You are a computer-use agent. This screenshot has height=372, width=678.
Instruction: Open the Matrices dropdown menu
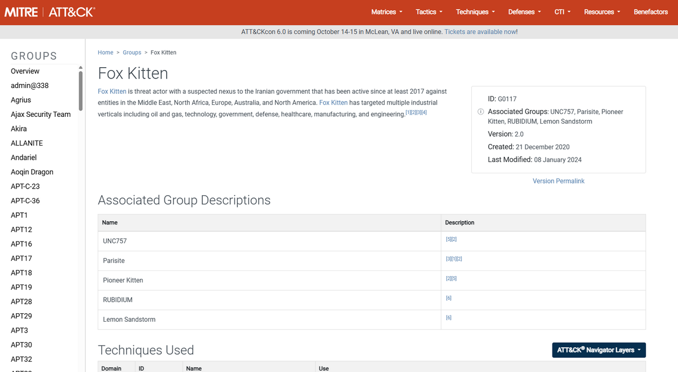pos(387,12)
